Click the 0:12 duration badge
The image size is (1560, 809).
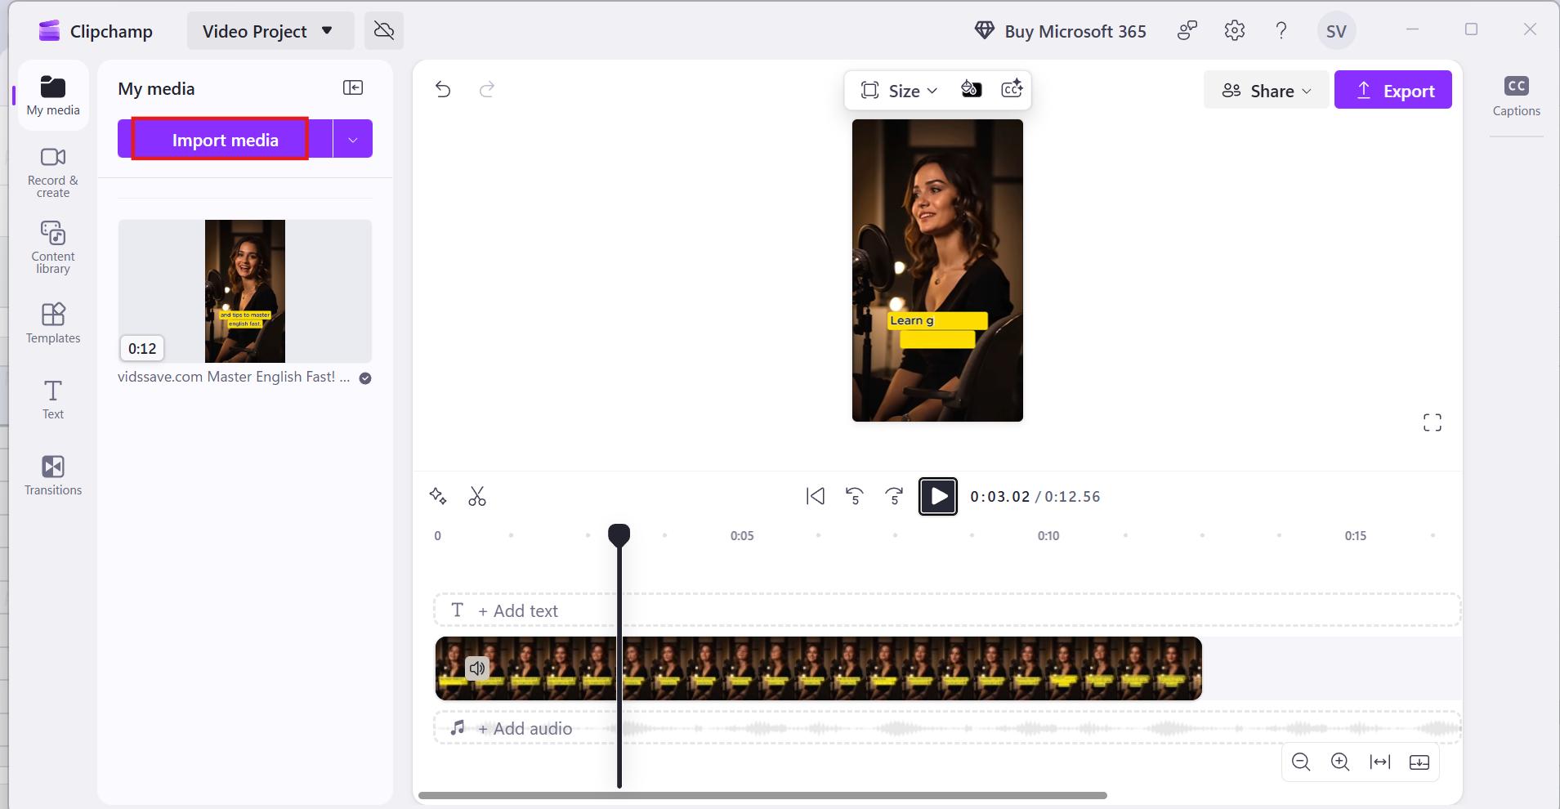[x=142, y=349]
